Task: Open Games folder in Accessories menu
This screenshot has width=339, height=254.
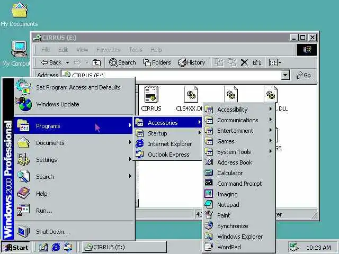Action: click(239, 141)
